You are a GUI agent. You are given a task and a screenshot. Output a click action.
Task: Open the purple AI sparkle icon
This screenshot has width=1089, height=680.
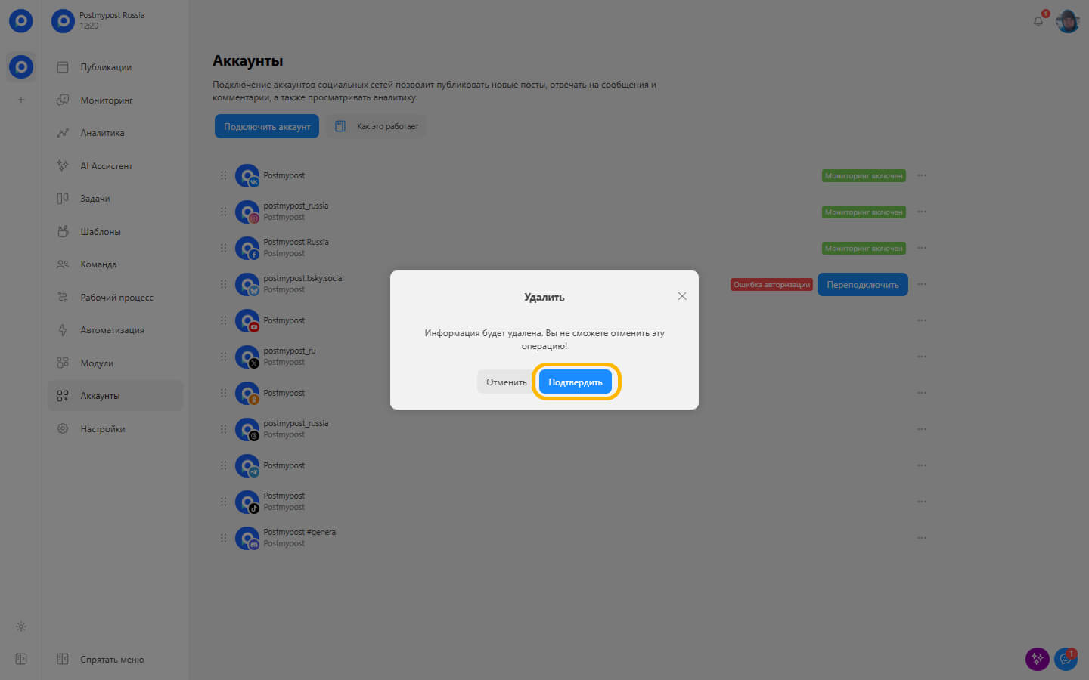pyautogui.click(x=1037, y=659)
